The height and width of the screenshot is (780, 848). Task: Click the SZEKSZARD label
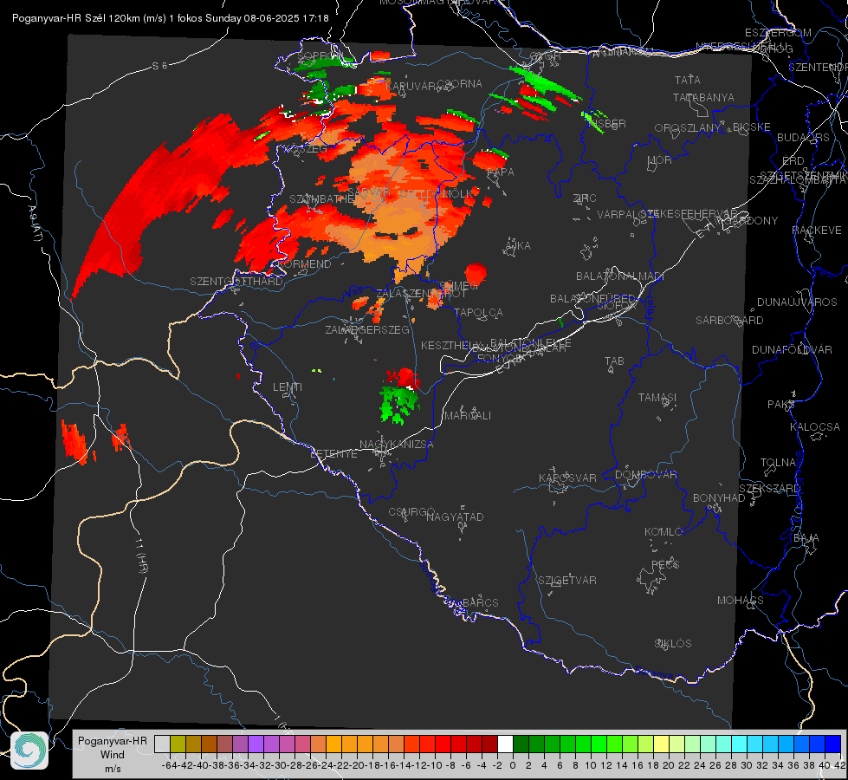(x=769, y=489)
